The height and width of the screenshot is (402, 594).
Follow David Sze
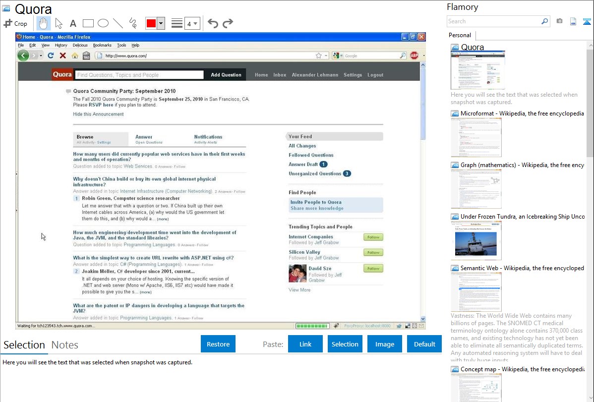pos(373,269)
